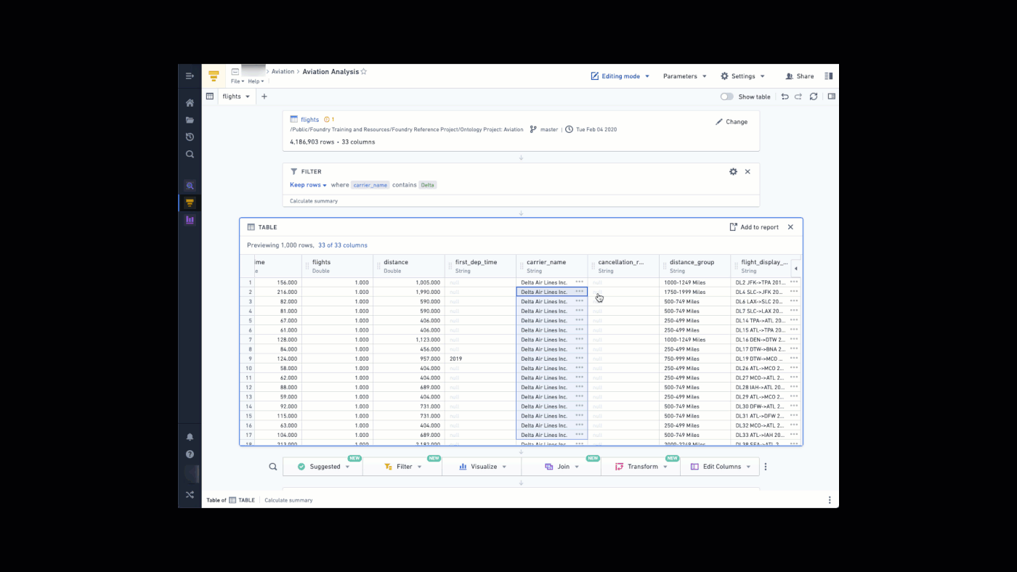The height and width of the screenshot is (572, 1017).
Task: Expand the sidebar menu icon at top
Action: (x=190, y=76)
